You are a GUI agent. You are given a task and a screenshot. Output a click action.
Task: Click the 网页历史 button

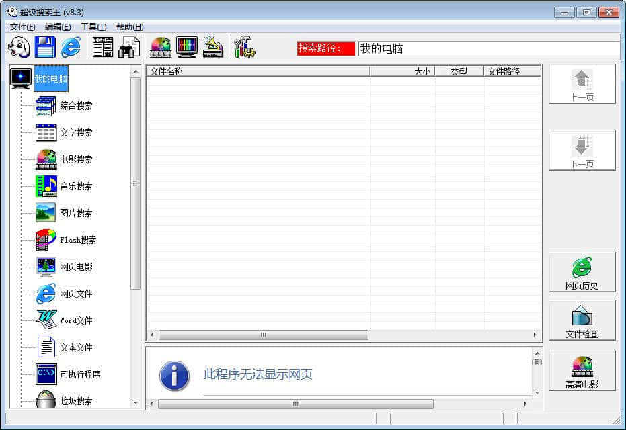point(582,273)
